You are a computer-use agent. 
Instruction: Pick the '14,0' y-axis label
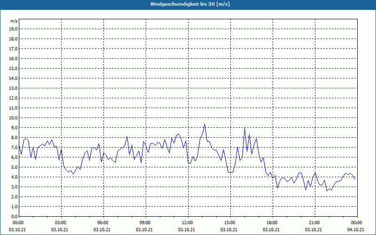click(13, 78)
